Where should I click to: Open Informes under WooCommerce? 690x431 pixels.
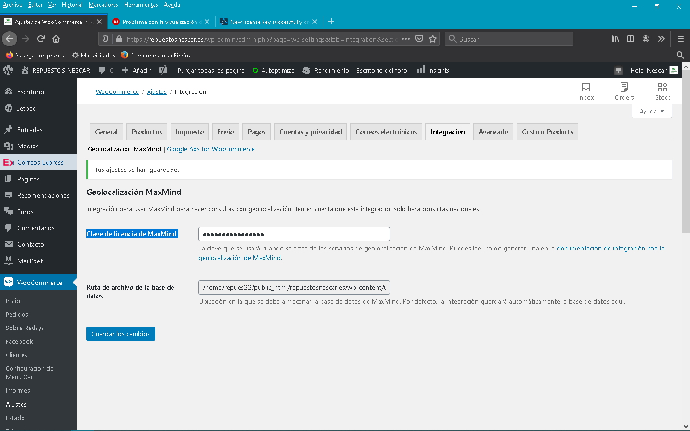point(18,390)
